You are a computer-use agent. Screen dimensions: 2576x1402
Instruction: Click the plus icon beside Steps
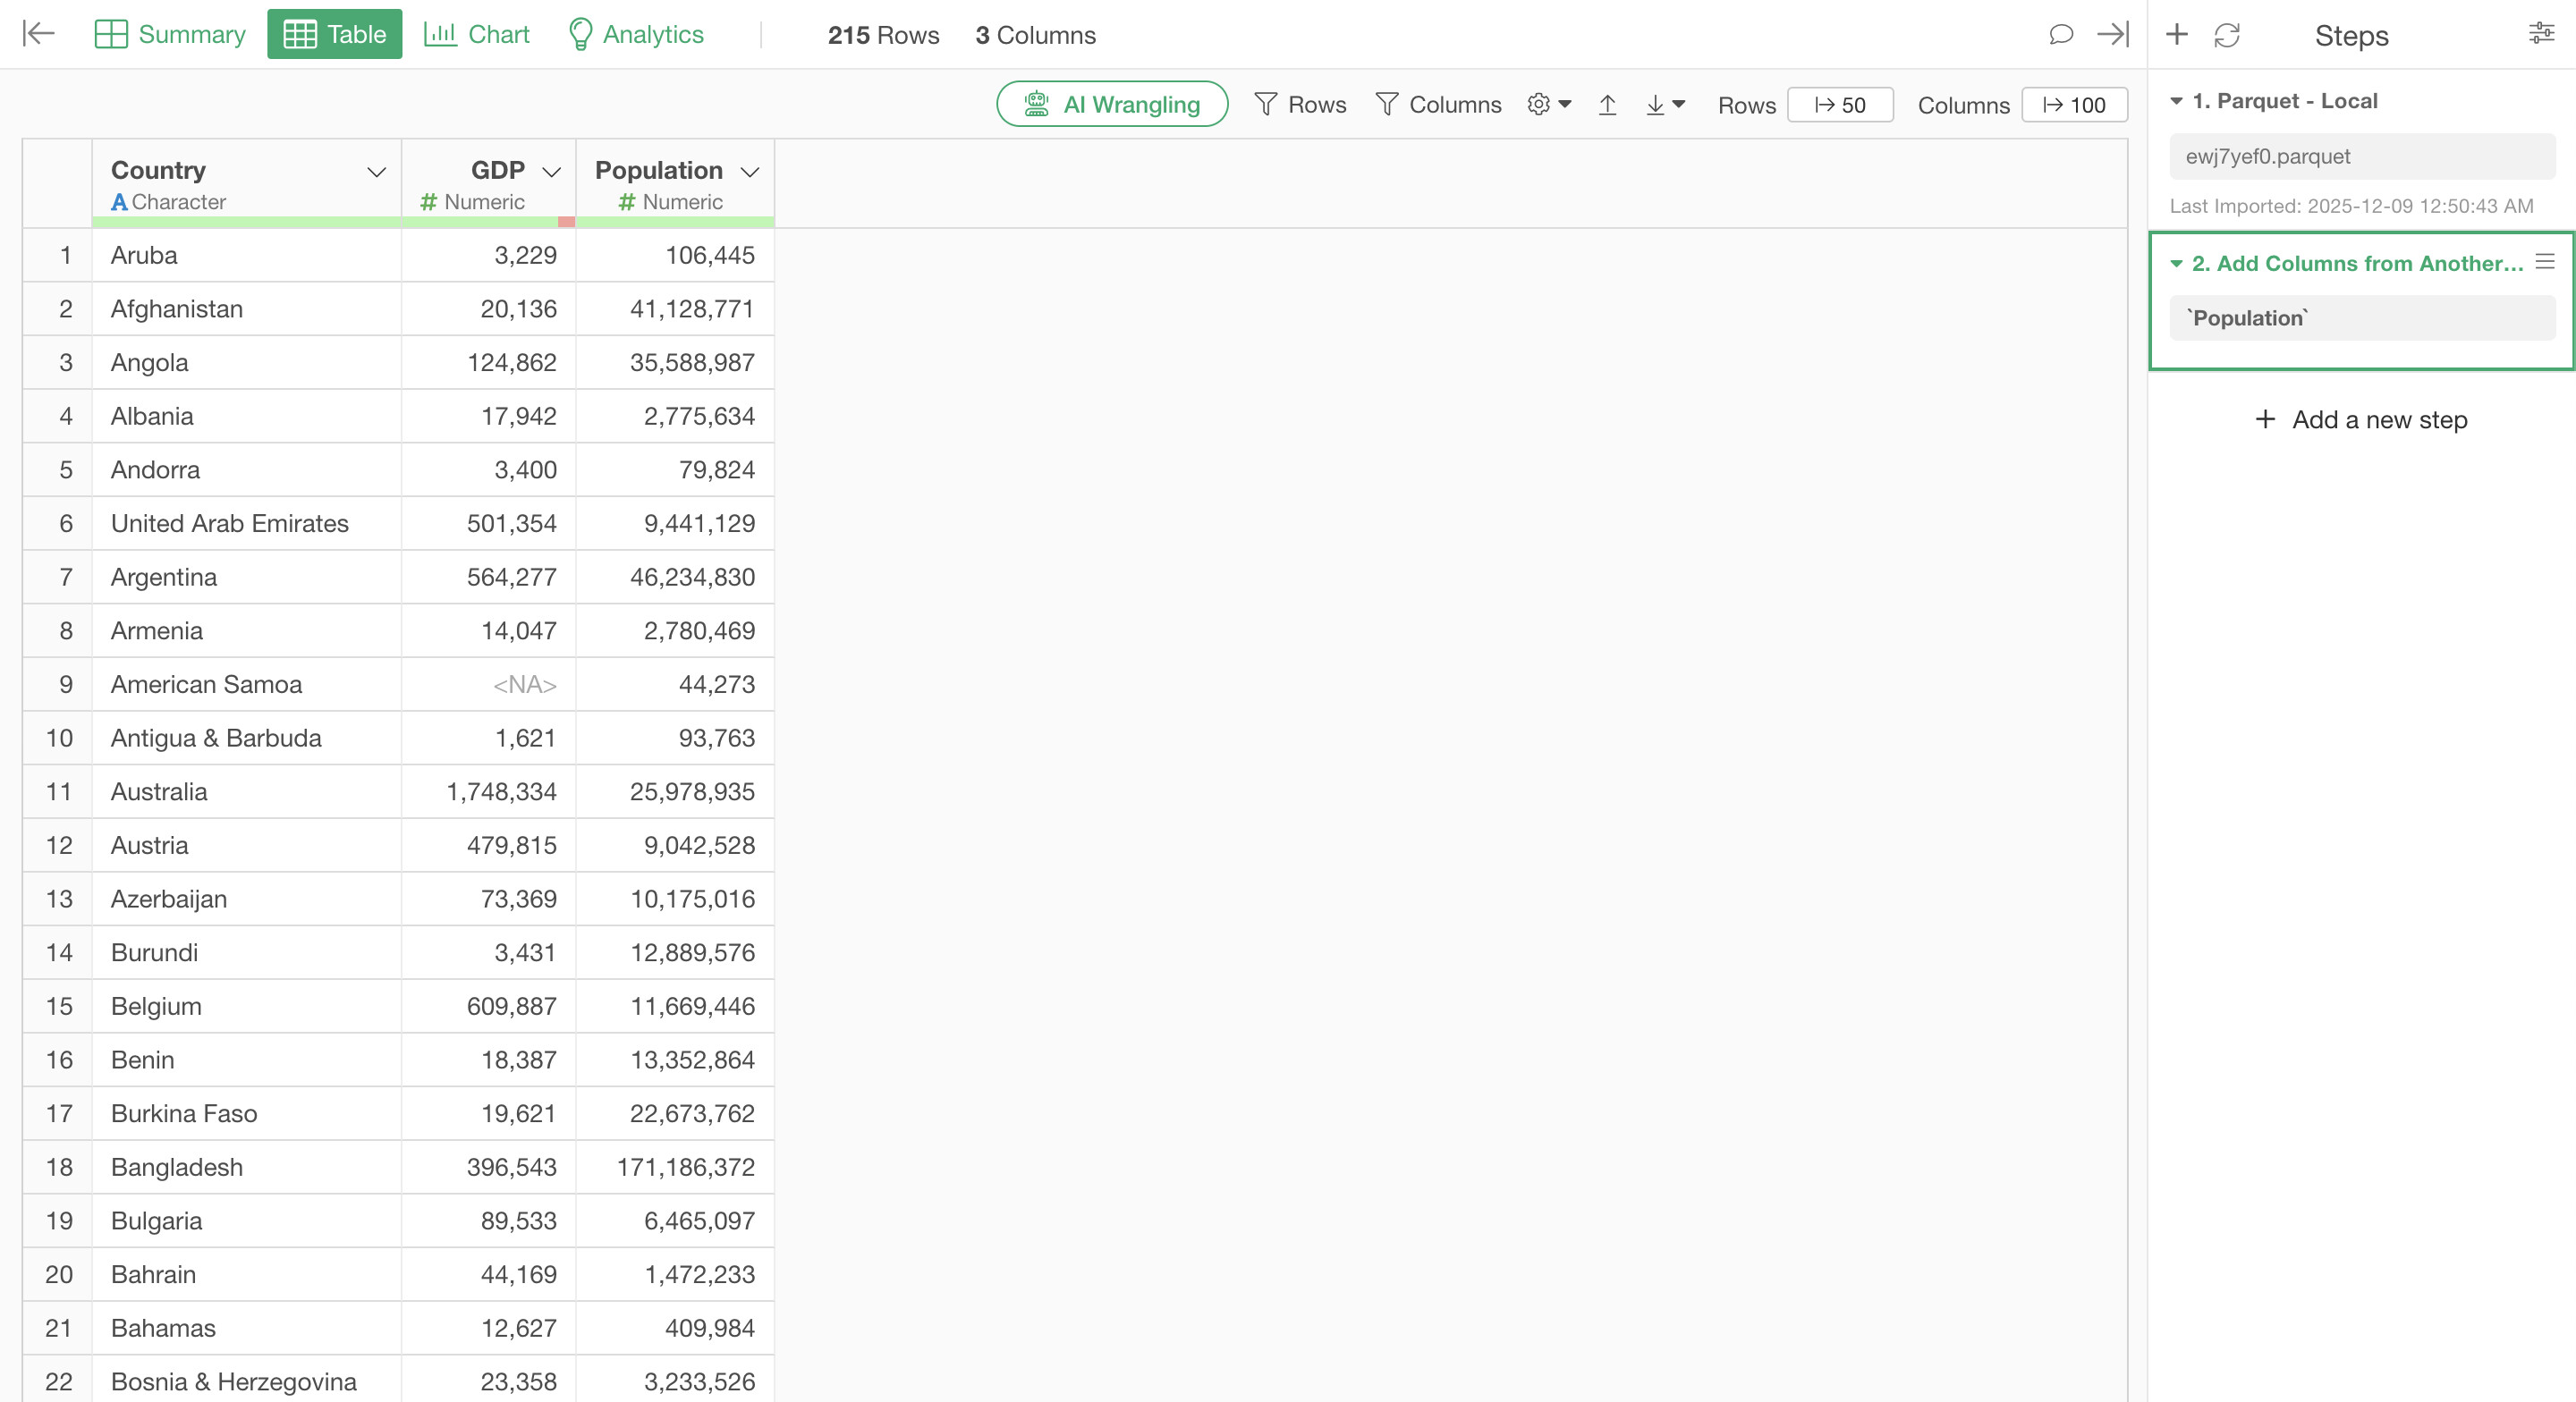coord(2176,35)
